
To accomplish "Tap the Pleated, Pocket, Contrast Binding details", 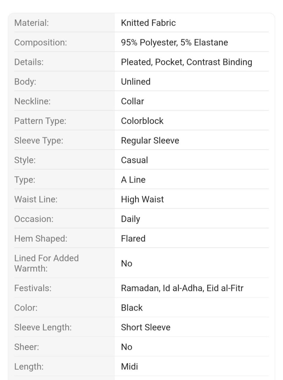I will [187, 62].
